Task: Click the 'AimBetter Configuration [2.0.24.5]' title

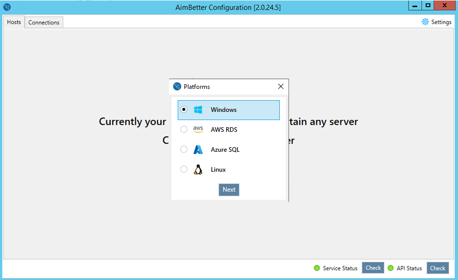Action: [228, 7]
